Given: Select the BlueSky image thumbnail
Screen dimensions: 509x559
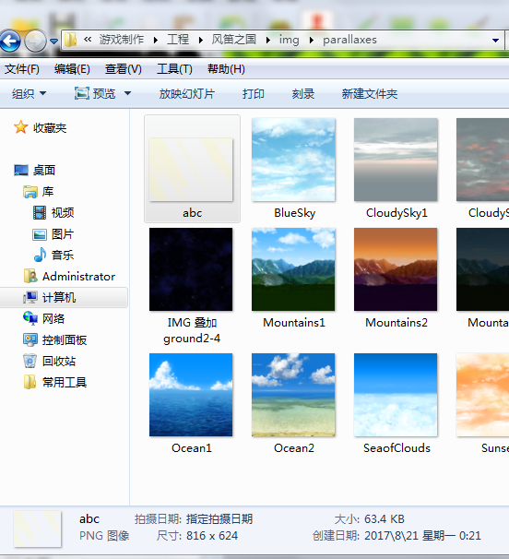Looking at the screenshot, I should tap(293, 160).
